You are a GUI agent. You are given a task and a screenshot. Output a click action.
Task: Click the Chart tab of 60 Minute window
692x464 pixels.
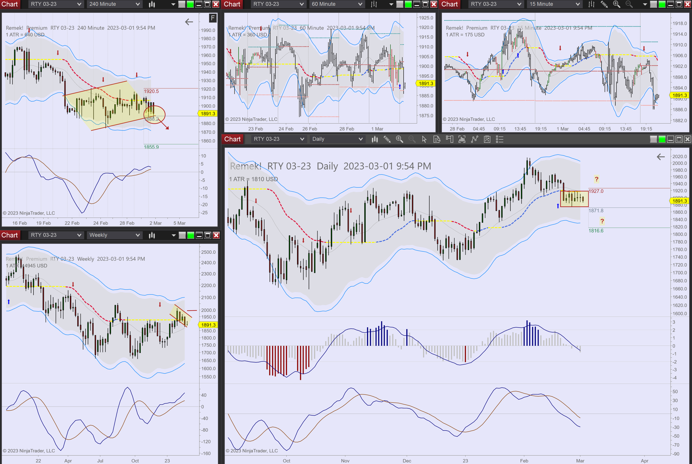(x=232, y=4)
